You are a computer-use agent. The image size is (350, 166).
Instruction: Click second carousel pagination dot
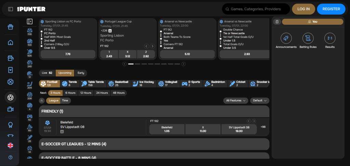pyautogui.click(x=138, y=64)
